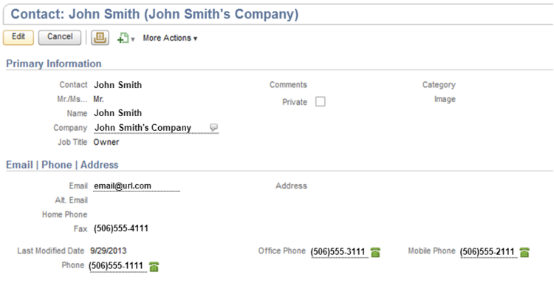The image size is (554, 286).
Task: Toggle the Private checkbox
Action: pyautogui.click(x=320, y=102)
